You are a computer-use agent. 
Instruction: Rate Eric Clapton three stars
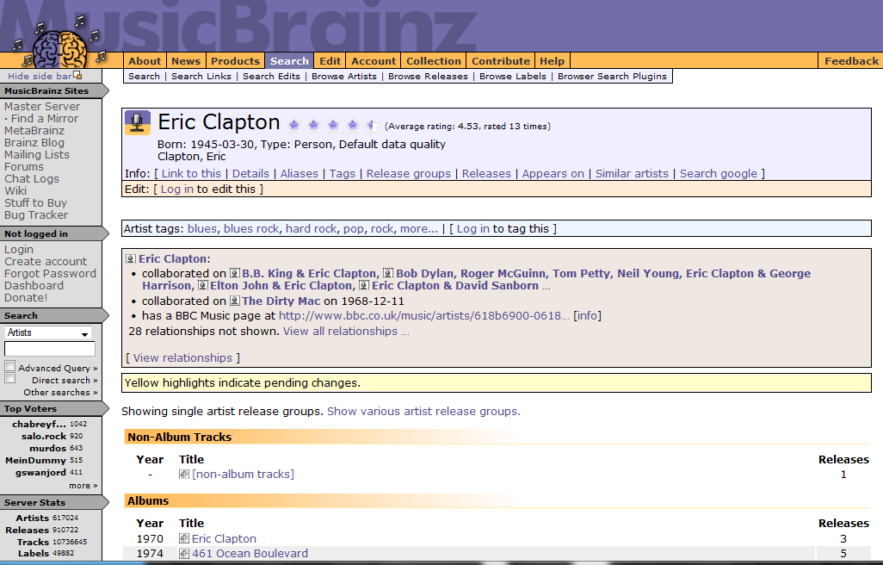click(x=333, y=125)
